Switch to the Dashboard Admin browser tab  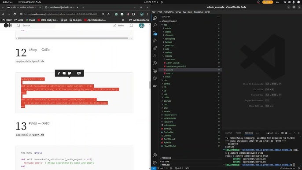[61, 7]
